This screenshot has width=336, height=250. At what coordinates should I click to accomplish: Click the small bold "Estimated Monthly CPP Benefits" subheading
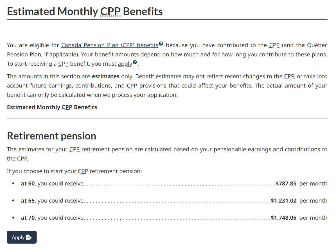pyautogui.click(x=52, y=107)
